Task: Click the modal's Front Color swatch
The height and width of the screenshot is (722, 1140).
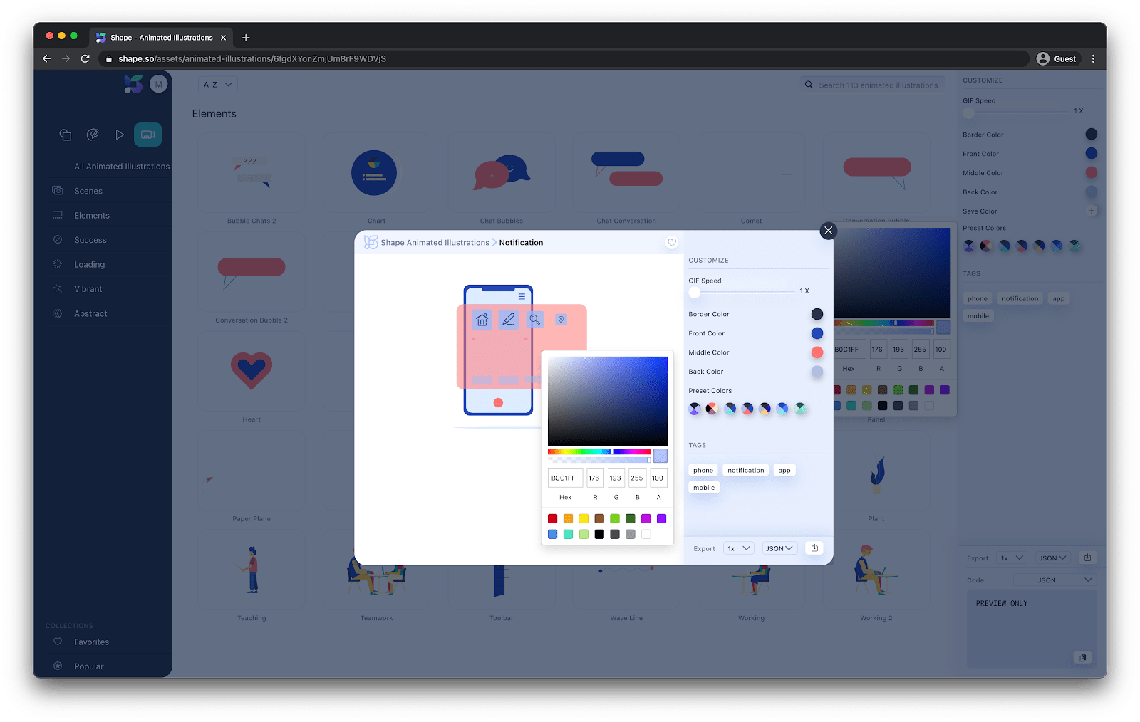Action: coord(817,333)
